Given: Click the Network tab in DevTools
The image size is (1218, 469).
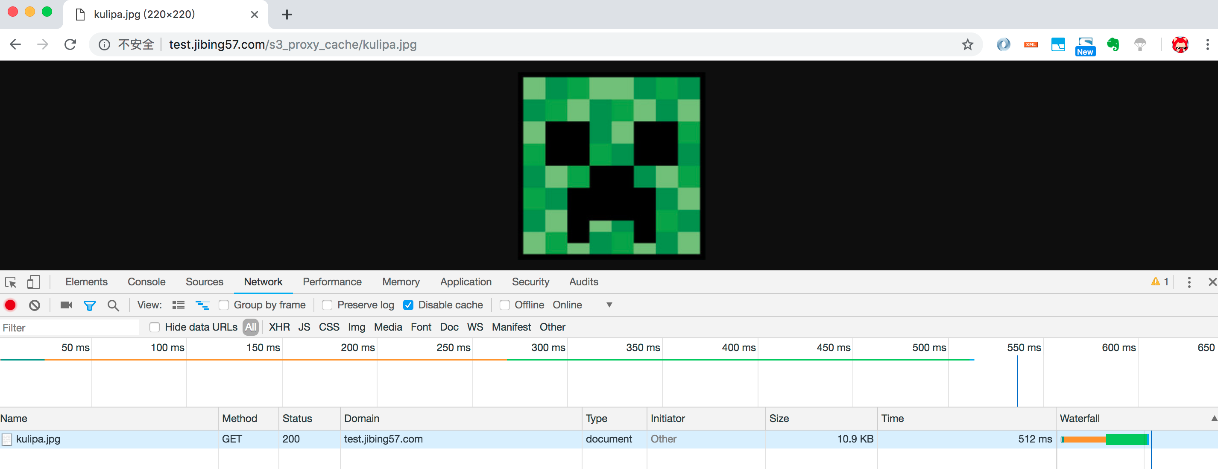Looking at the screenshot, I should click(264, 282).
